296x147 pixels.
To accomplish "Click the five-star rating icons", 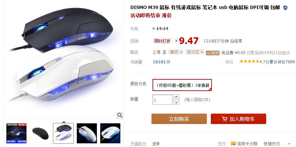I will 249,61.
